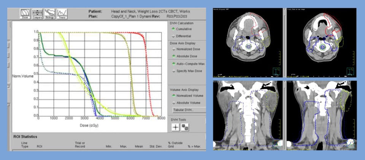This screenshot has width=365, height=160.
Task: Select Cumulative DVH calculation
Action: point(174,29)
